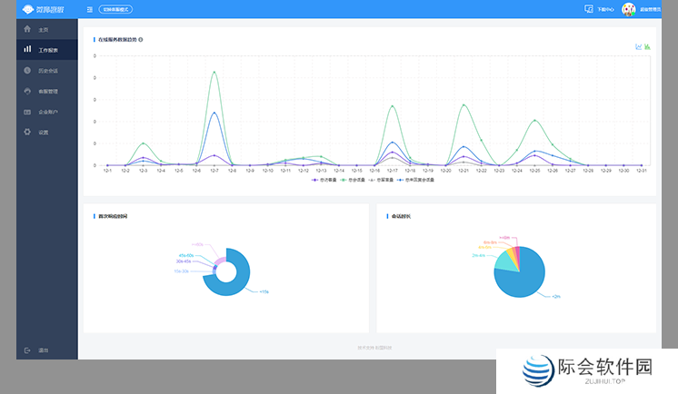678x394 pixels.
Task: Click the super admin user avatar
Action: [x=628, y=9]
